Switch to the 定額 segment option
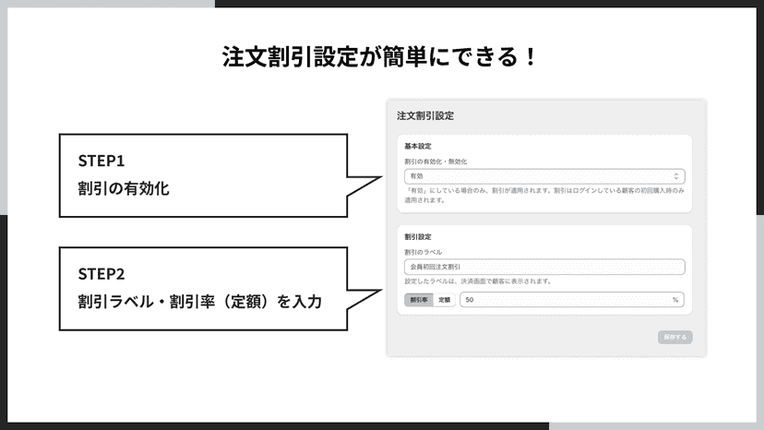764x430 pixels. point(445,300)
